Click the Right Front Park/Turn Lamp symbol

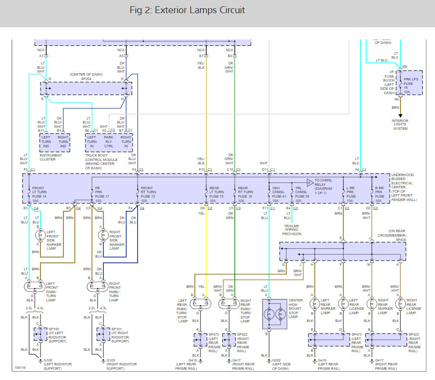[x=98, y=286]
